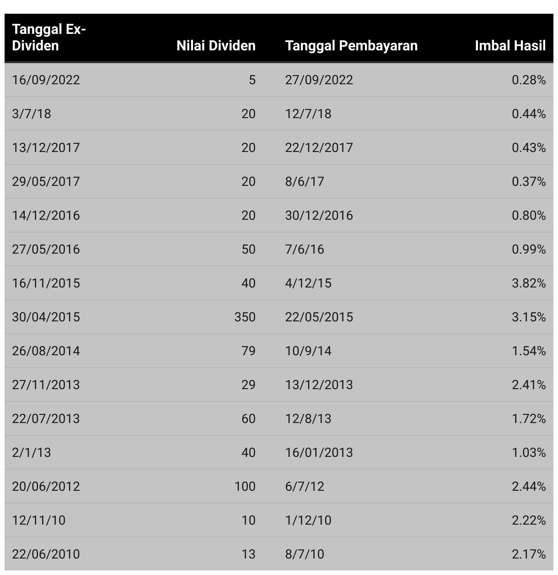Viewport: 558px width, 575px height.
Task: Select the 3/7/18 ex-dividend date cell
Action: (32, 114)
